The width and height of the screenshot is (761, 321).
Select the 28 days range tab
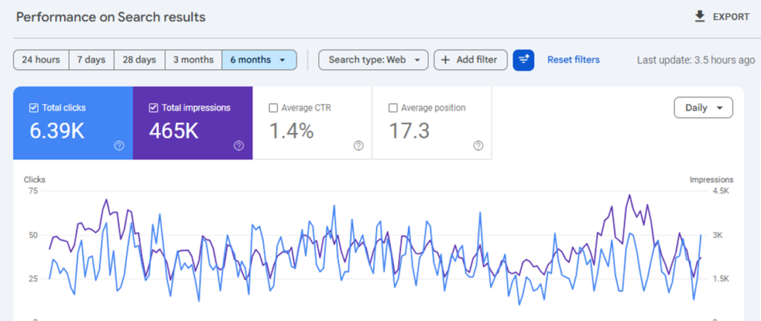(x=139, y=60)
